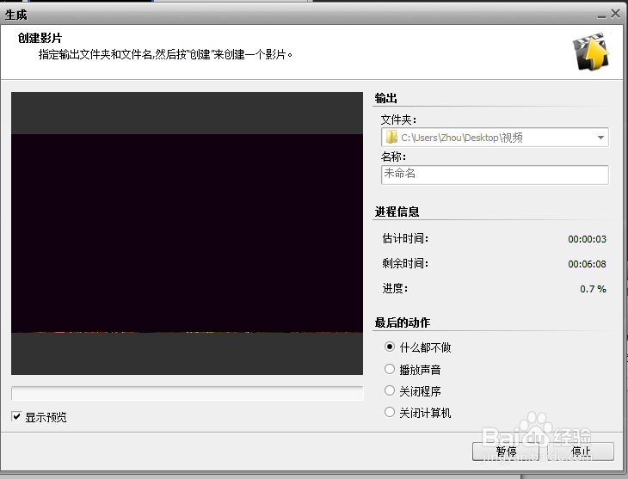Image resolution: width=628 pixels, height=479 pixels.
Task: Click the 最后的动作 section heading
Action: pyautogui.click(x=403, y=322)
